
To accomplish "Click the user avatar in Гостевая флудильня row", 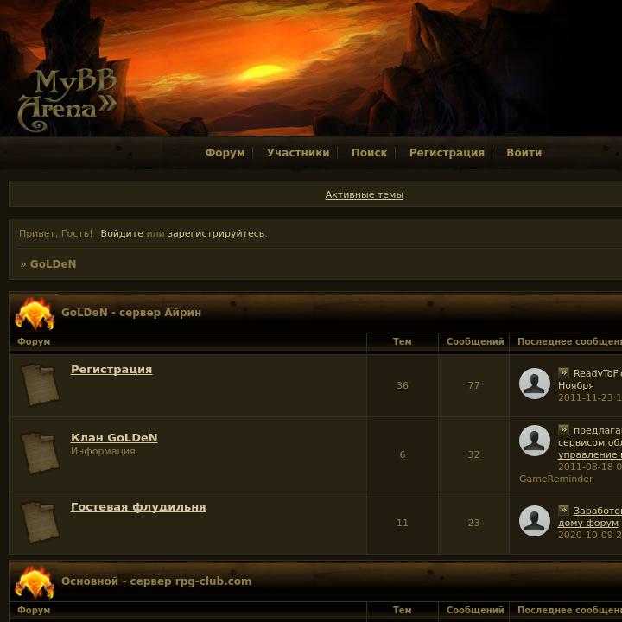I will (535, 520).
